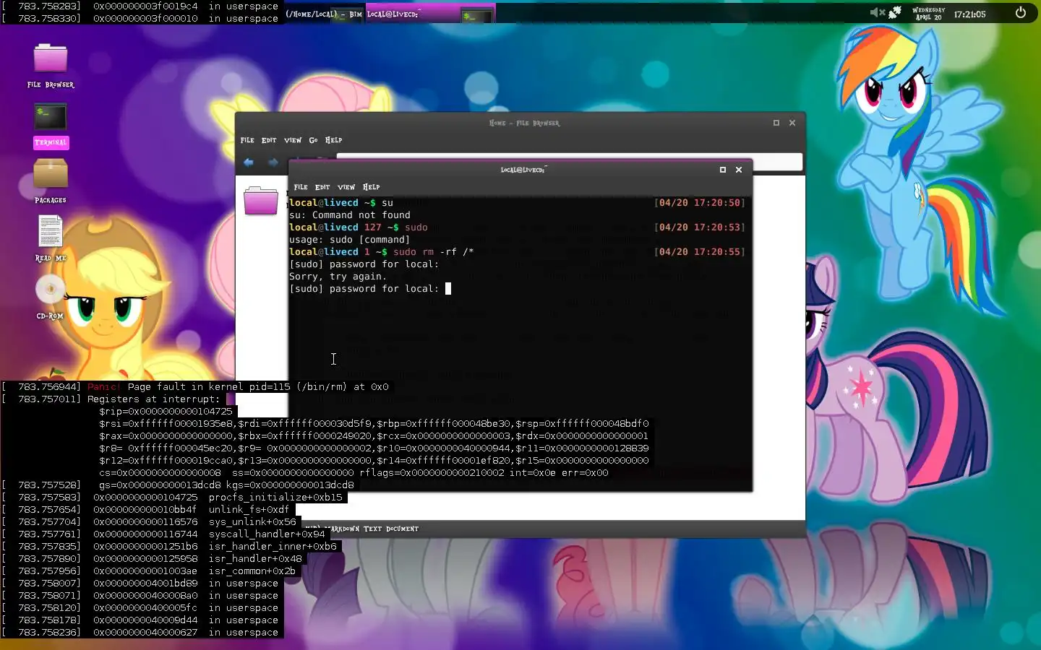Maximize the File Browser window
1041x650 pixels.
[x=776, y=123]
